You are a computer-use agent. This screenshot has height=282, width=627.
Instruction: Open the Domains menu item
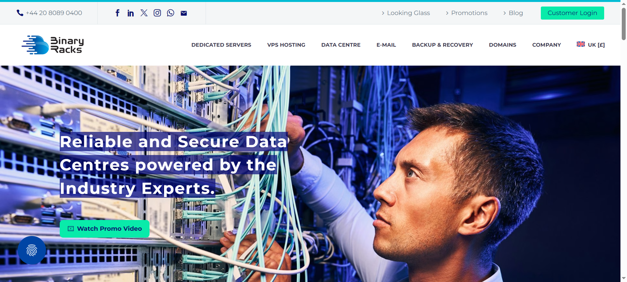[x=502, y=45]
